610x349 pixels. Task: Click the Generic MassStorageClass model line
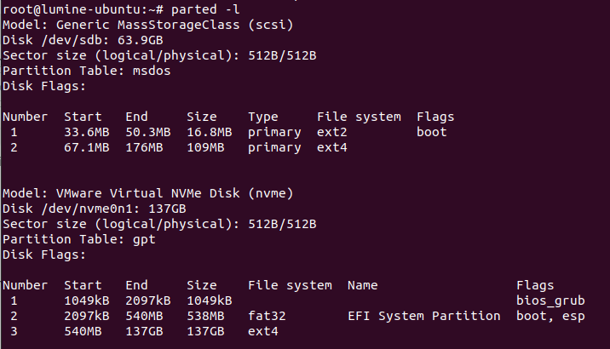pos(147,25)
